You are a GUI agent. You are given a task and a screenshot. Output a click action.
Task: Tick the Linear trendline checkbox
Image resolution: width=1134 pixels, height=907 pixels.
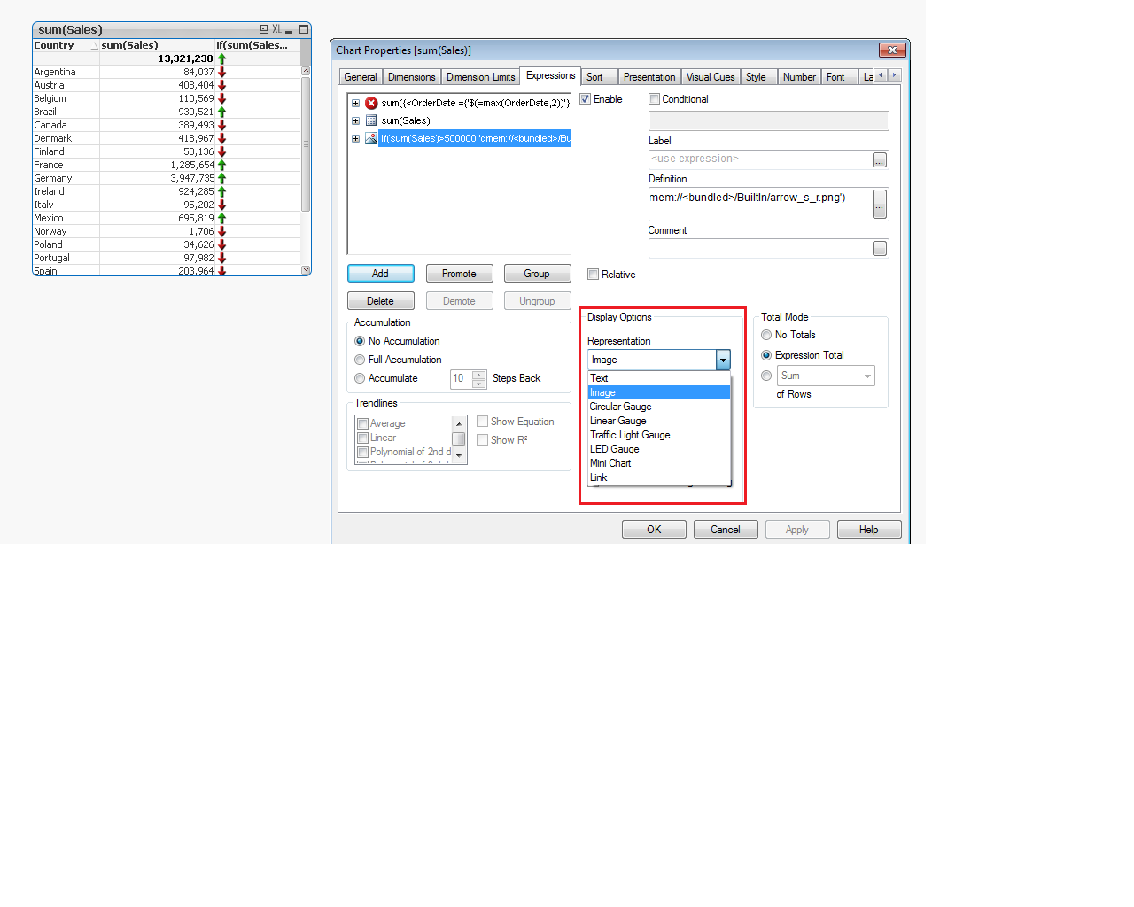(x=362, y=438)
